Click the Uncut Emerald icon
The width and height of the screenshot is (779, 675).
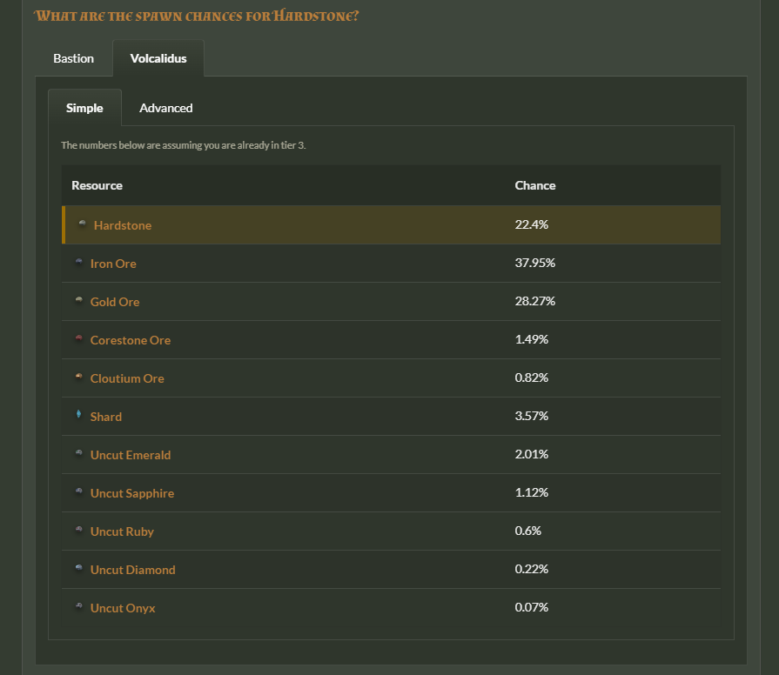pos(79,454)
